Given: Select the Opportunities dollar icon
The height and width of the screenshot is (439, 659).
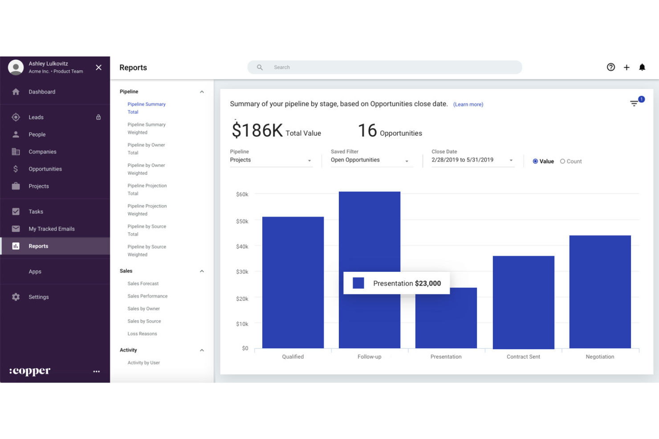Looking at the screenshot, I should 16,169.
